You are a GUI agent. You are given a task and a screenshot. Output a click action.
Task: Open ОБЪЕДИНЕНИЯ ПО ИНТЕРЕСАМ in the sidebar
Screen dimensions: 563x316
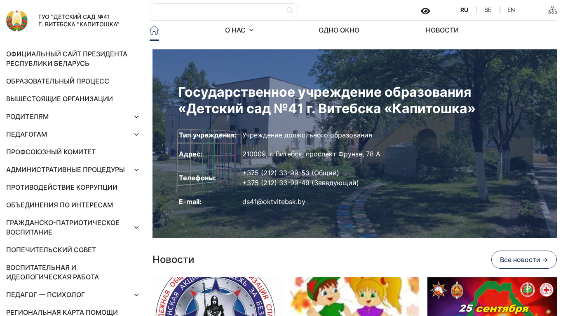60,205
